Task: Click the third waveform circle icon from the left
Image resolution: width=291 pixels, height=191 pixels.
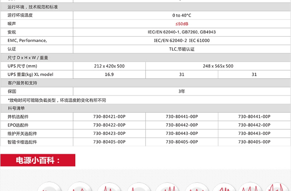Action: click(x=109, y=188)
